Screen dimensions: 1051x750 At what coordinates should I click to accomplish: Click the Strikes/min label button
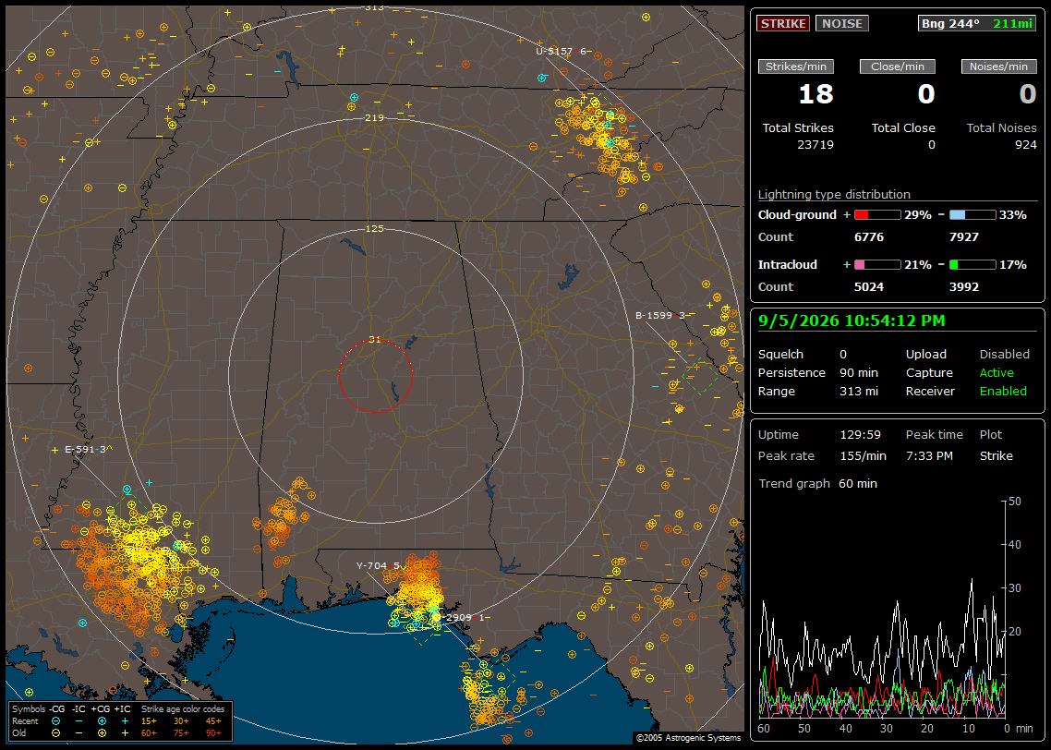click(x=796, y=67)
